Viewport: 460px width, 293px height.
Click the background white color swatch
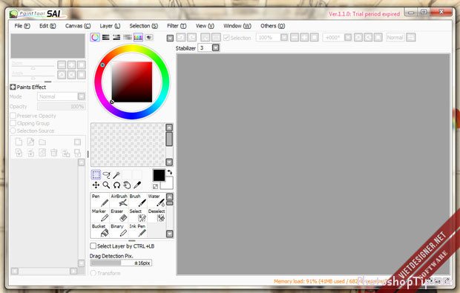(x=168, y=185)
